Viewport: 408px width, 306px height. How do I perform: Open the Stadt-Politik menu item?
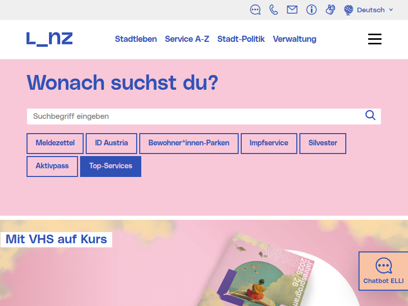241,39
